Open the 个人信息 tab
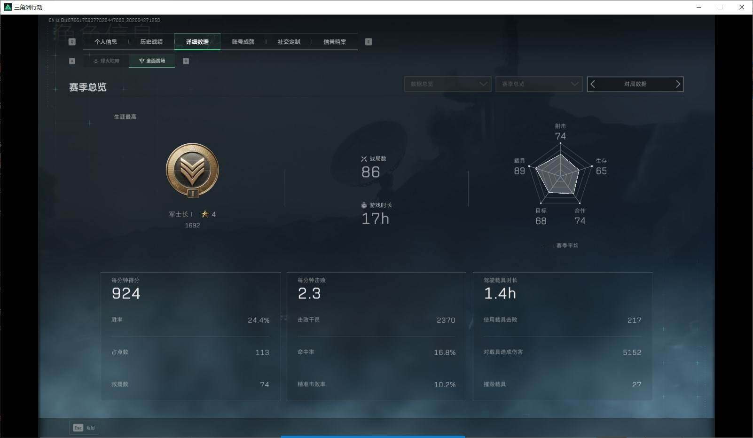 [105, 42]
